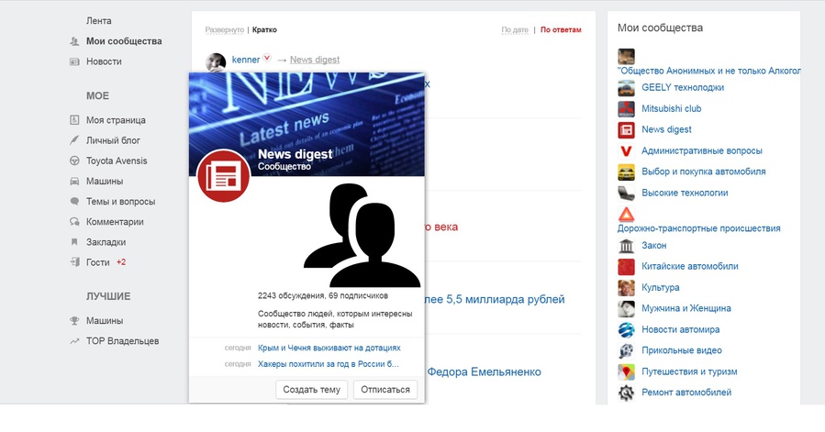
Task: Open Общество Анонимных и не только Алкоголиков community link
Action: (x=708, y=71)
